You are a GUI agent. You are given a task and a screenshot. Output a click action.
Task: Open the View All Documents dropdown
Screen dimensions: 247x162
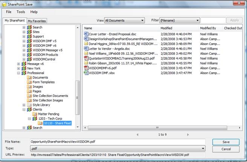click(x=124, y=20)
